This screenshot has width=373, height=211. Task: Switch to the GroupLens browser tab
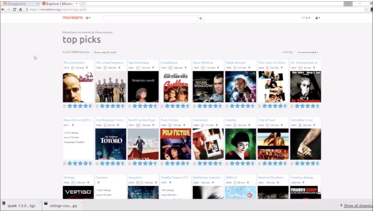21,4
